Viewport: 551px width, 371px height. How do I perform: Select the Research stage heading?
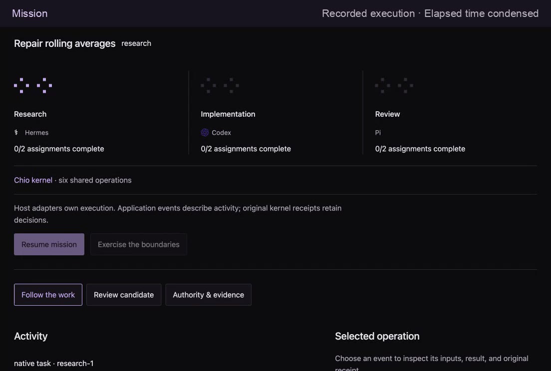(x=30, y=114)
